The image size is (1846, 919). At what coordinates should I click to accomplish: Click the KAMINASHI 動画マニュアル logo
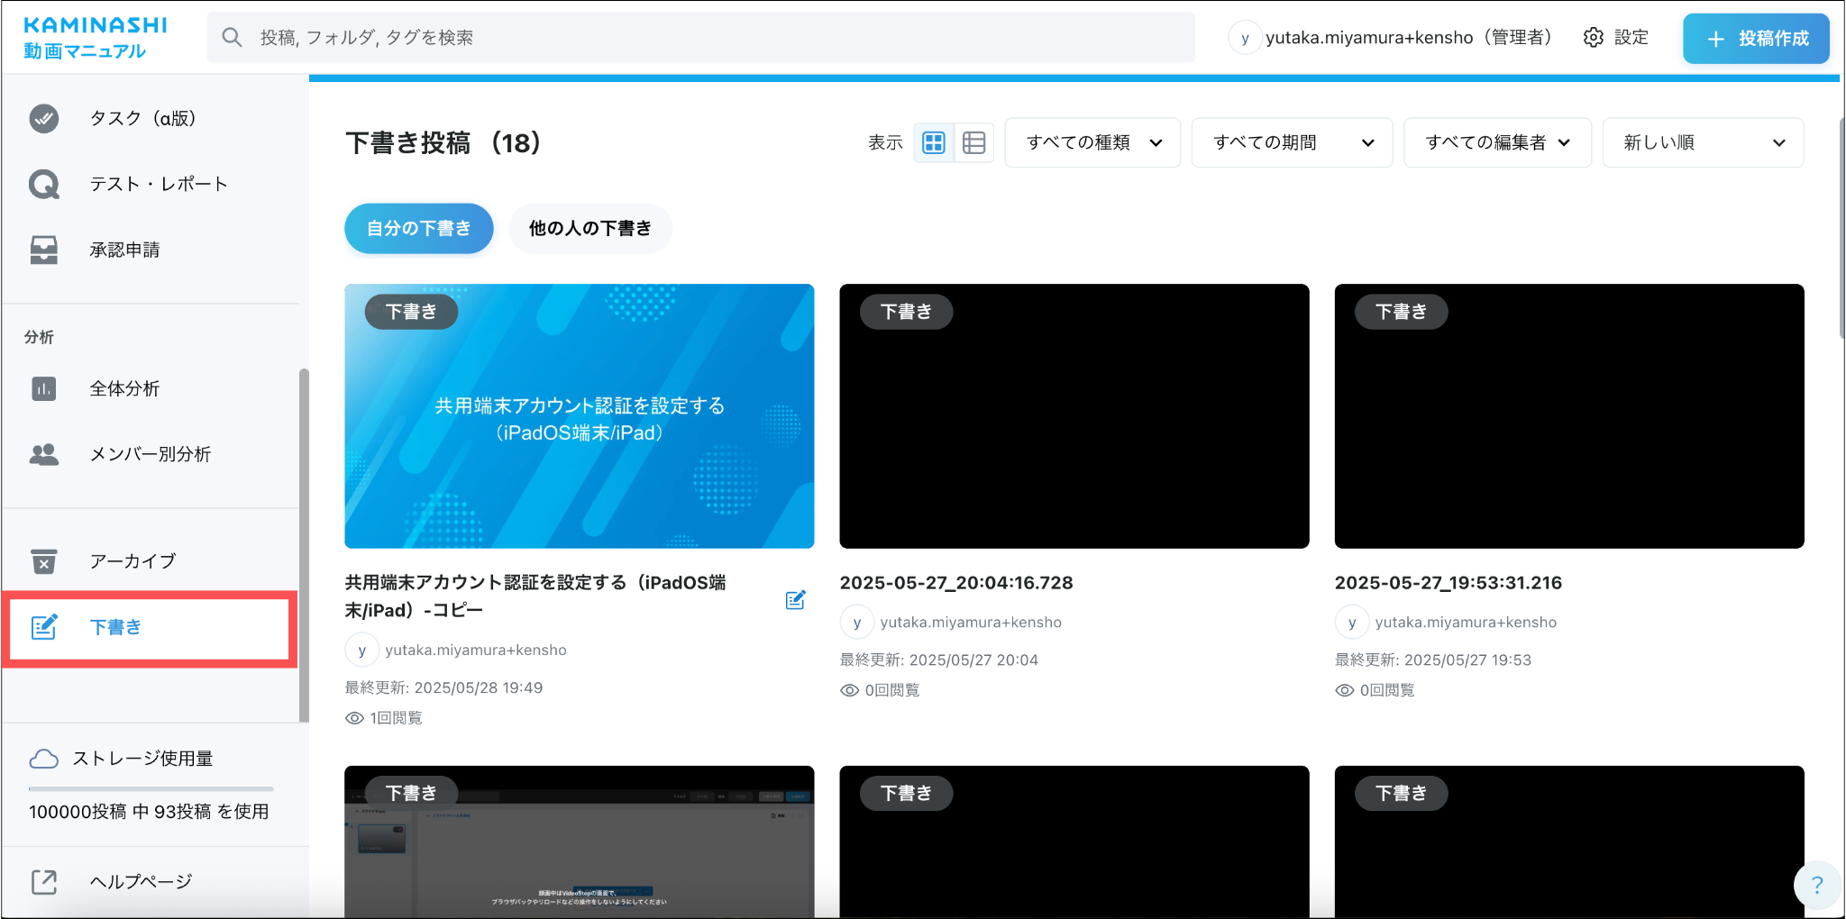click(x=96, y=38)
